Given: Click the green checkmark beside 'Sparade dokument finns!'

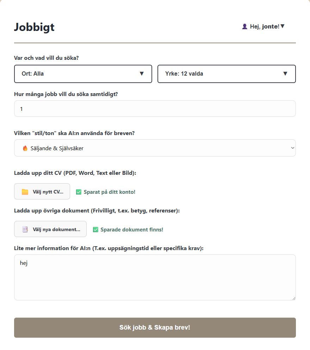Looking at the screenshot, I should point(95,229).
